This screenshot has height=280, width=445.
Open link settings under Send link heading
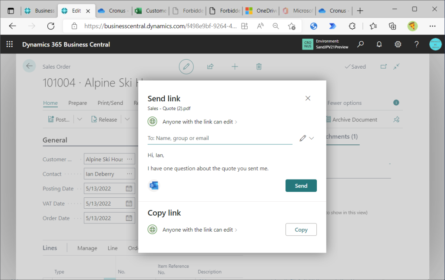click(199, 122)
